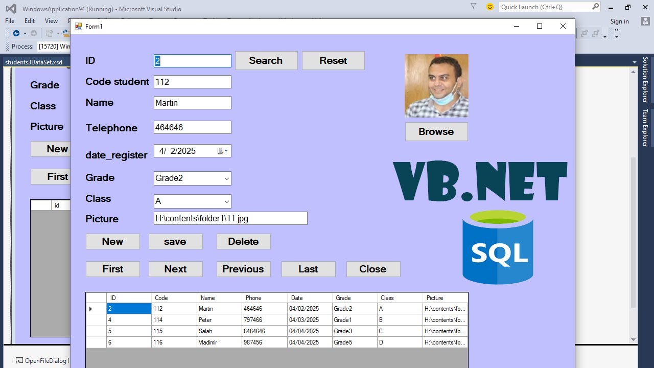This screenshot has height=368, width=654.
Task: Click the Name column header in the grid
Action: pyautogui.click(x=219, y=298)
